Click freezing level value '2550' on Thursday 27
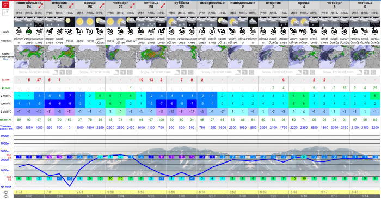This screenshot has width=381, height=199. [x=120, y=127]
